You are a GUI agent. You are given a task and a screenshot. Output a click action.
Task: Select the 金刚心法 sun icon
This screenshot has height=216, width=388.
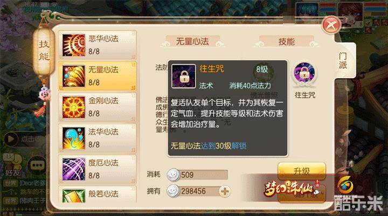74,107
